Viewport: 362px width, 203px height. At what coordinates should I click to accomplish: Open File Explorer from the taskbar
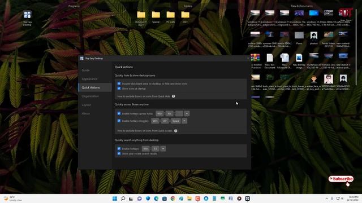[x=189, y=198]
